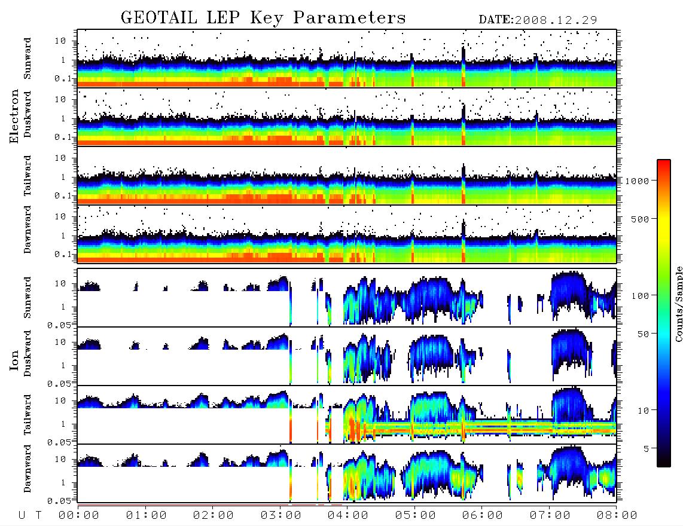Screen dimensions: 683x526
Task: Click the 0.05 tick of Ion Dawnward panel
Action: 59,501
